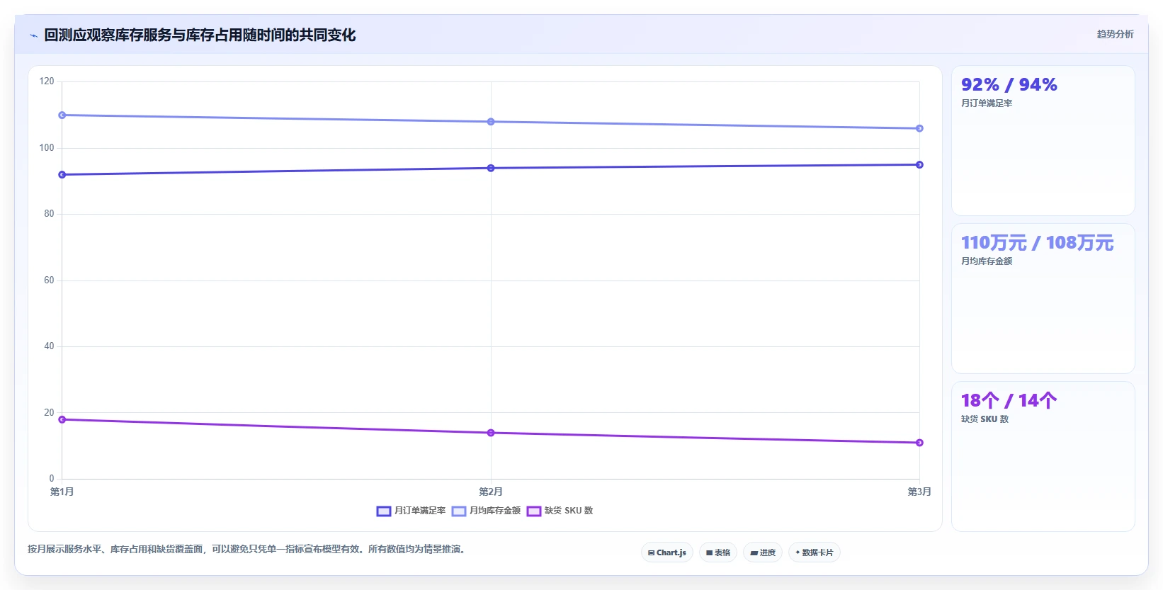Click the 92% / 94% metric value

click(1009, 85)
